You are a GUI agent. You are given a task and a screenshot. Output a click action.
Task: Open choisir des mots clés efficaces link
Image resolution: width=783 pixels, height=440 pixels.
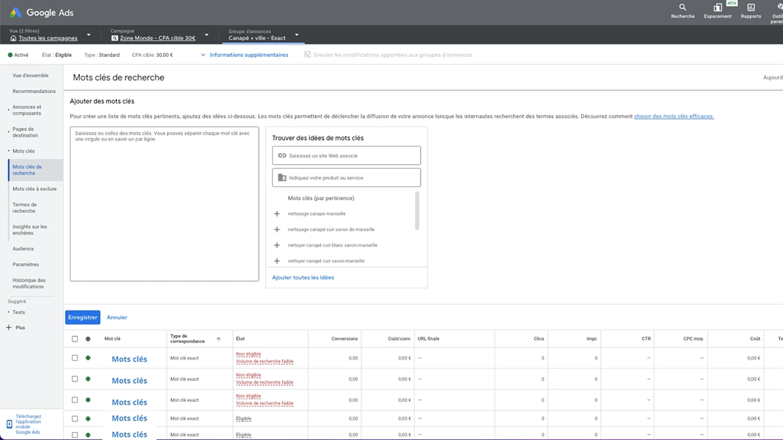(x=674, y=117)
